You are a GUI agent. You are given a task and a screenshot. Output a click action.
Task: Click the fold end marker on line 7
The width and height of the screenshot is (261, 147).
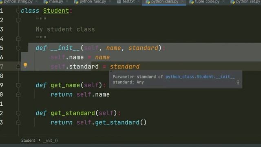point(18,67)
